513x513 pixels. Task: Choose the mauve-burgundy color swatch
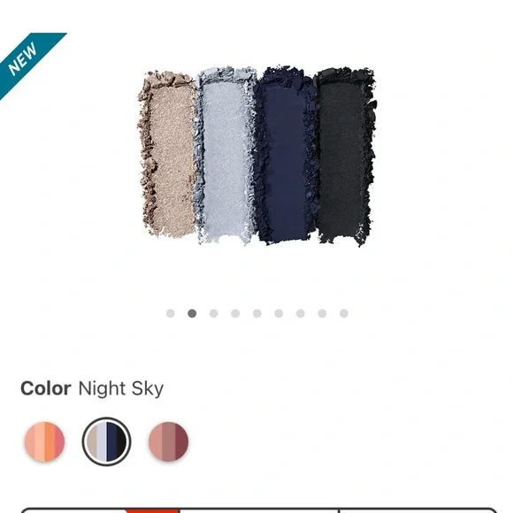168,441
